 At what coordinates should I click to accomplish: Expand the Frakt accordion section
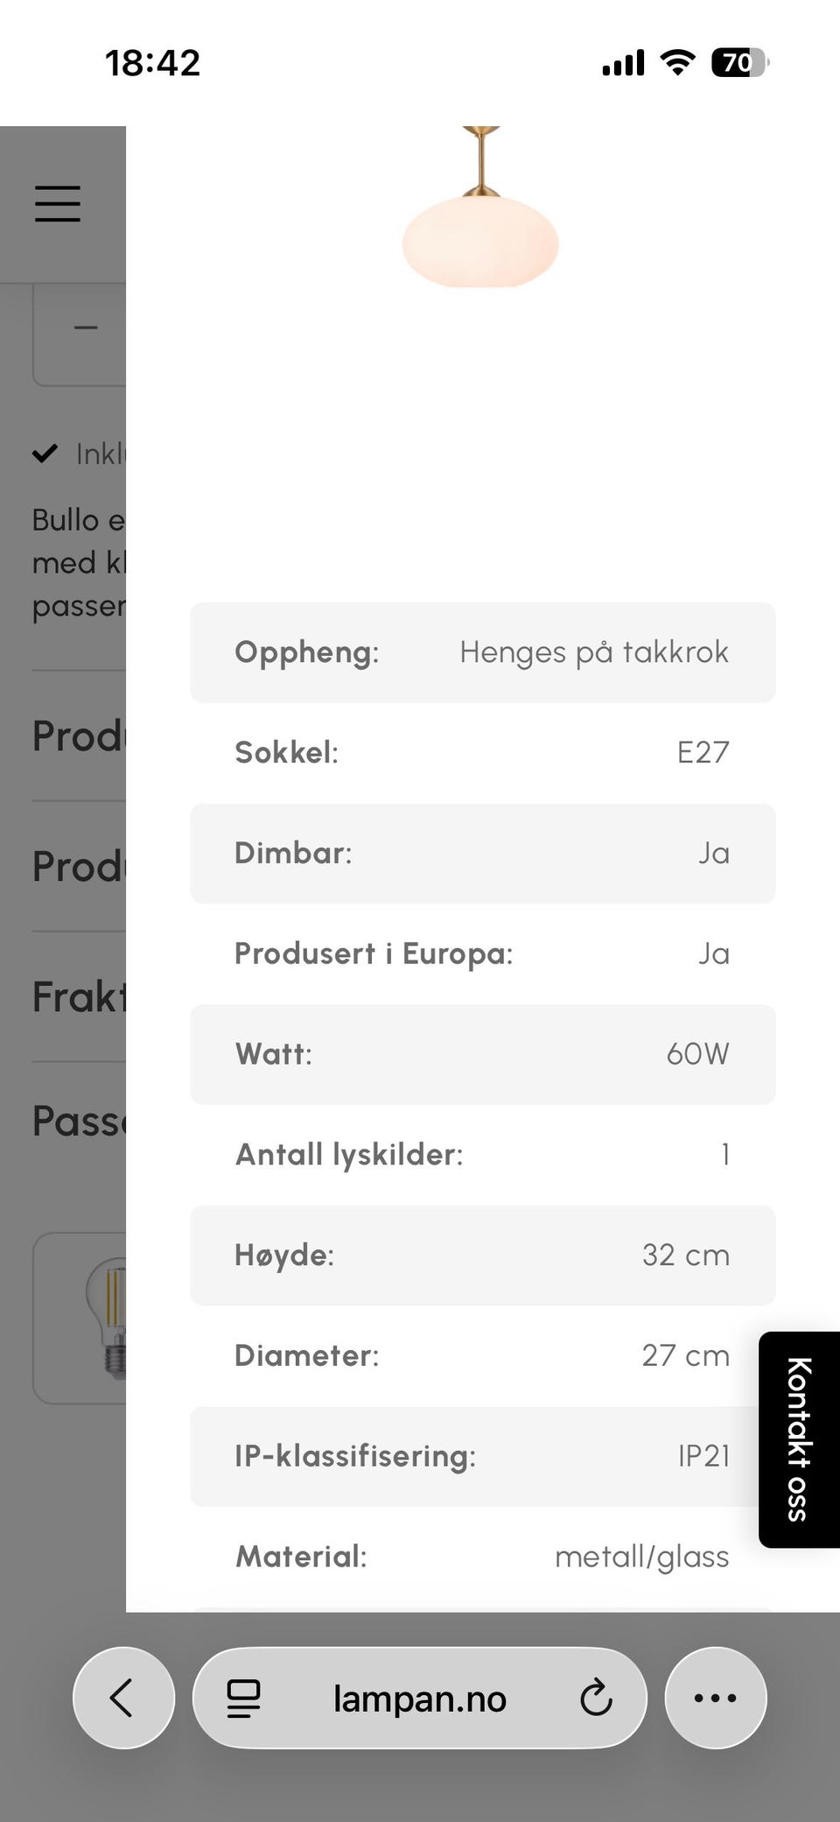[x=79, y=996]
